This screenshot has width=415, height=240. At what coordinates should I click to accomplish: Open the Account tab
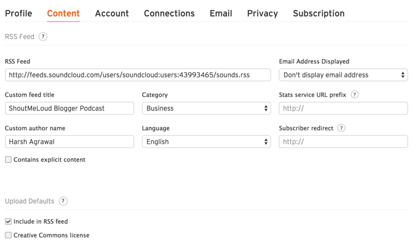[x=112, y=14]
